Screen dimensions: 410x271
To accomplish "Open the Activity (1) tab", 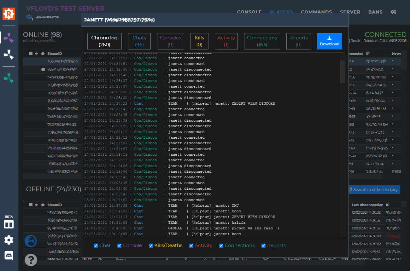I will tap(226, 41).
